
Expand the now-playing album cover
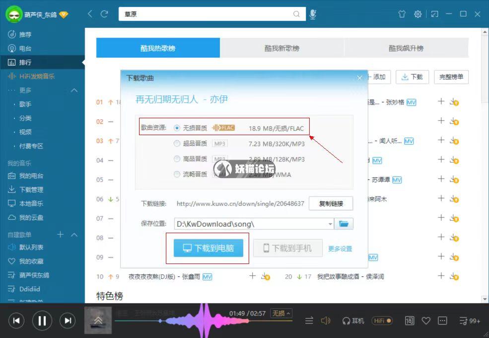point(98,320)
